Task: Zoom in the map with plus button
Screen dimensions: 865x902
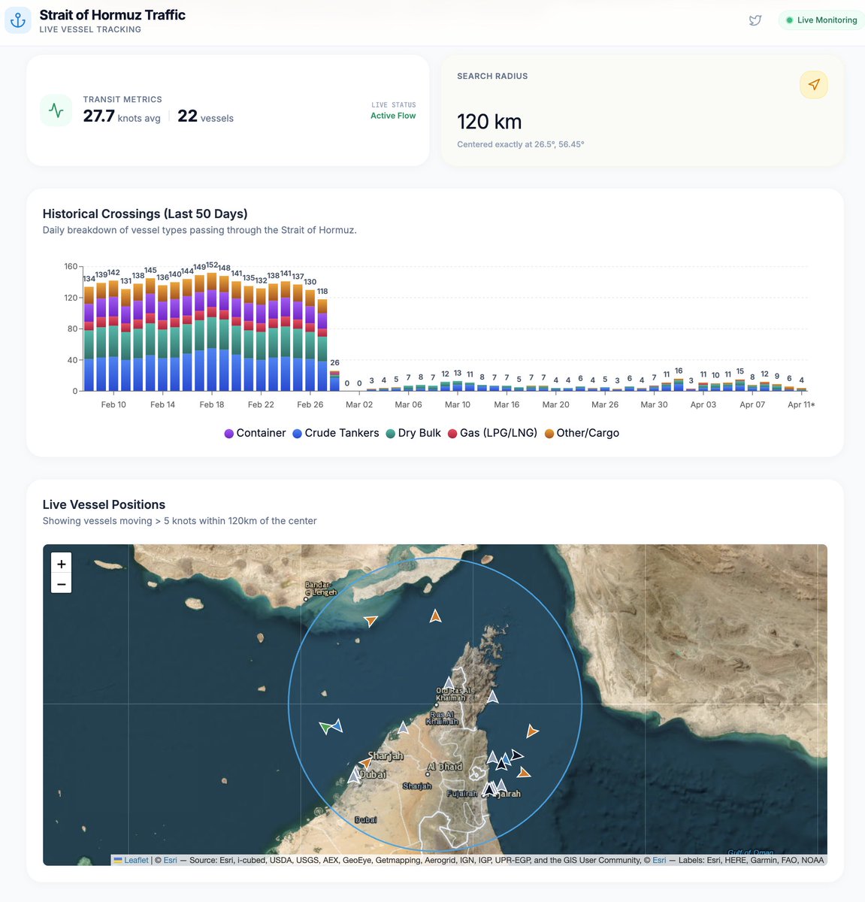Action: pos(62,564)
